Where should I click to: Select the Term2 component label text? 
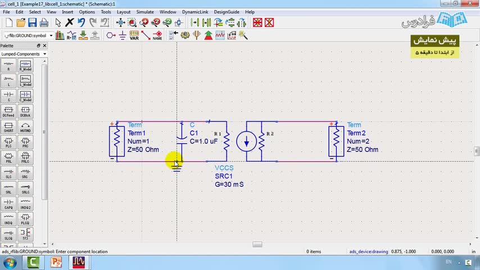click(x=356, y=133)
